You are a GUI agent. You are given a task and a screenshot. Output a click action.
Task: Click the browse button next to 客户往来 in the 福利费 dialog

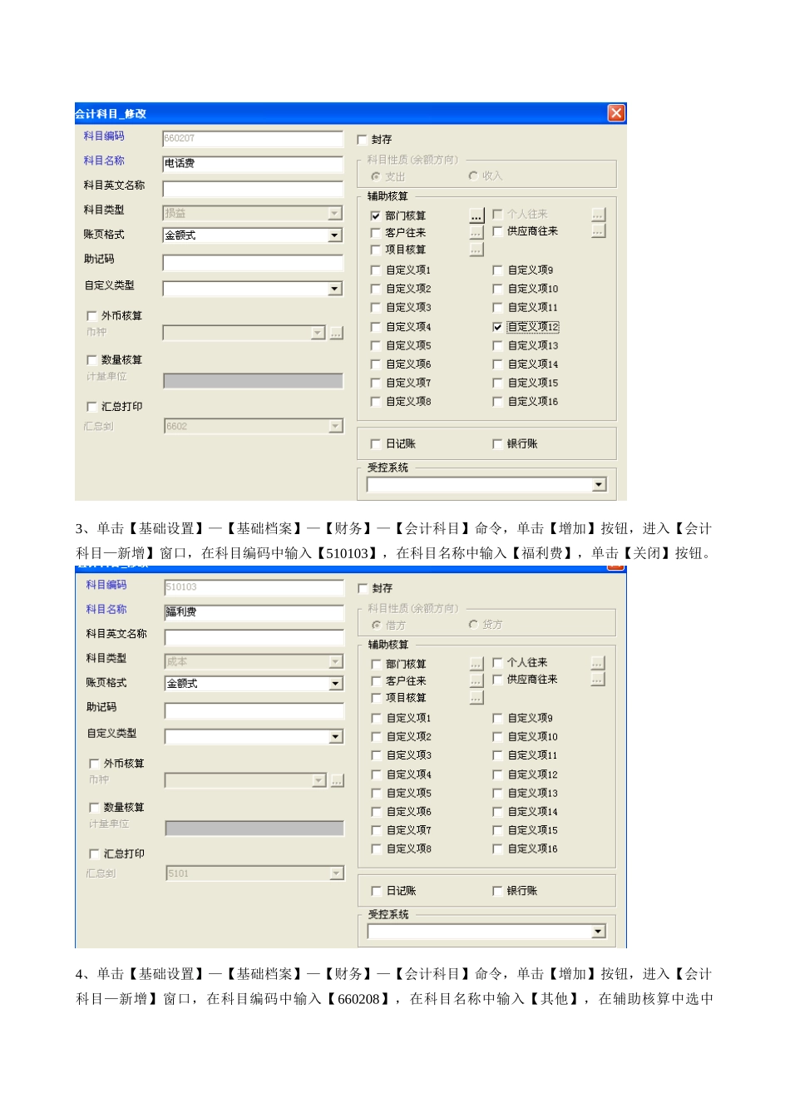tap(476, 680)
